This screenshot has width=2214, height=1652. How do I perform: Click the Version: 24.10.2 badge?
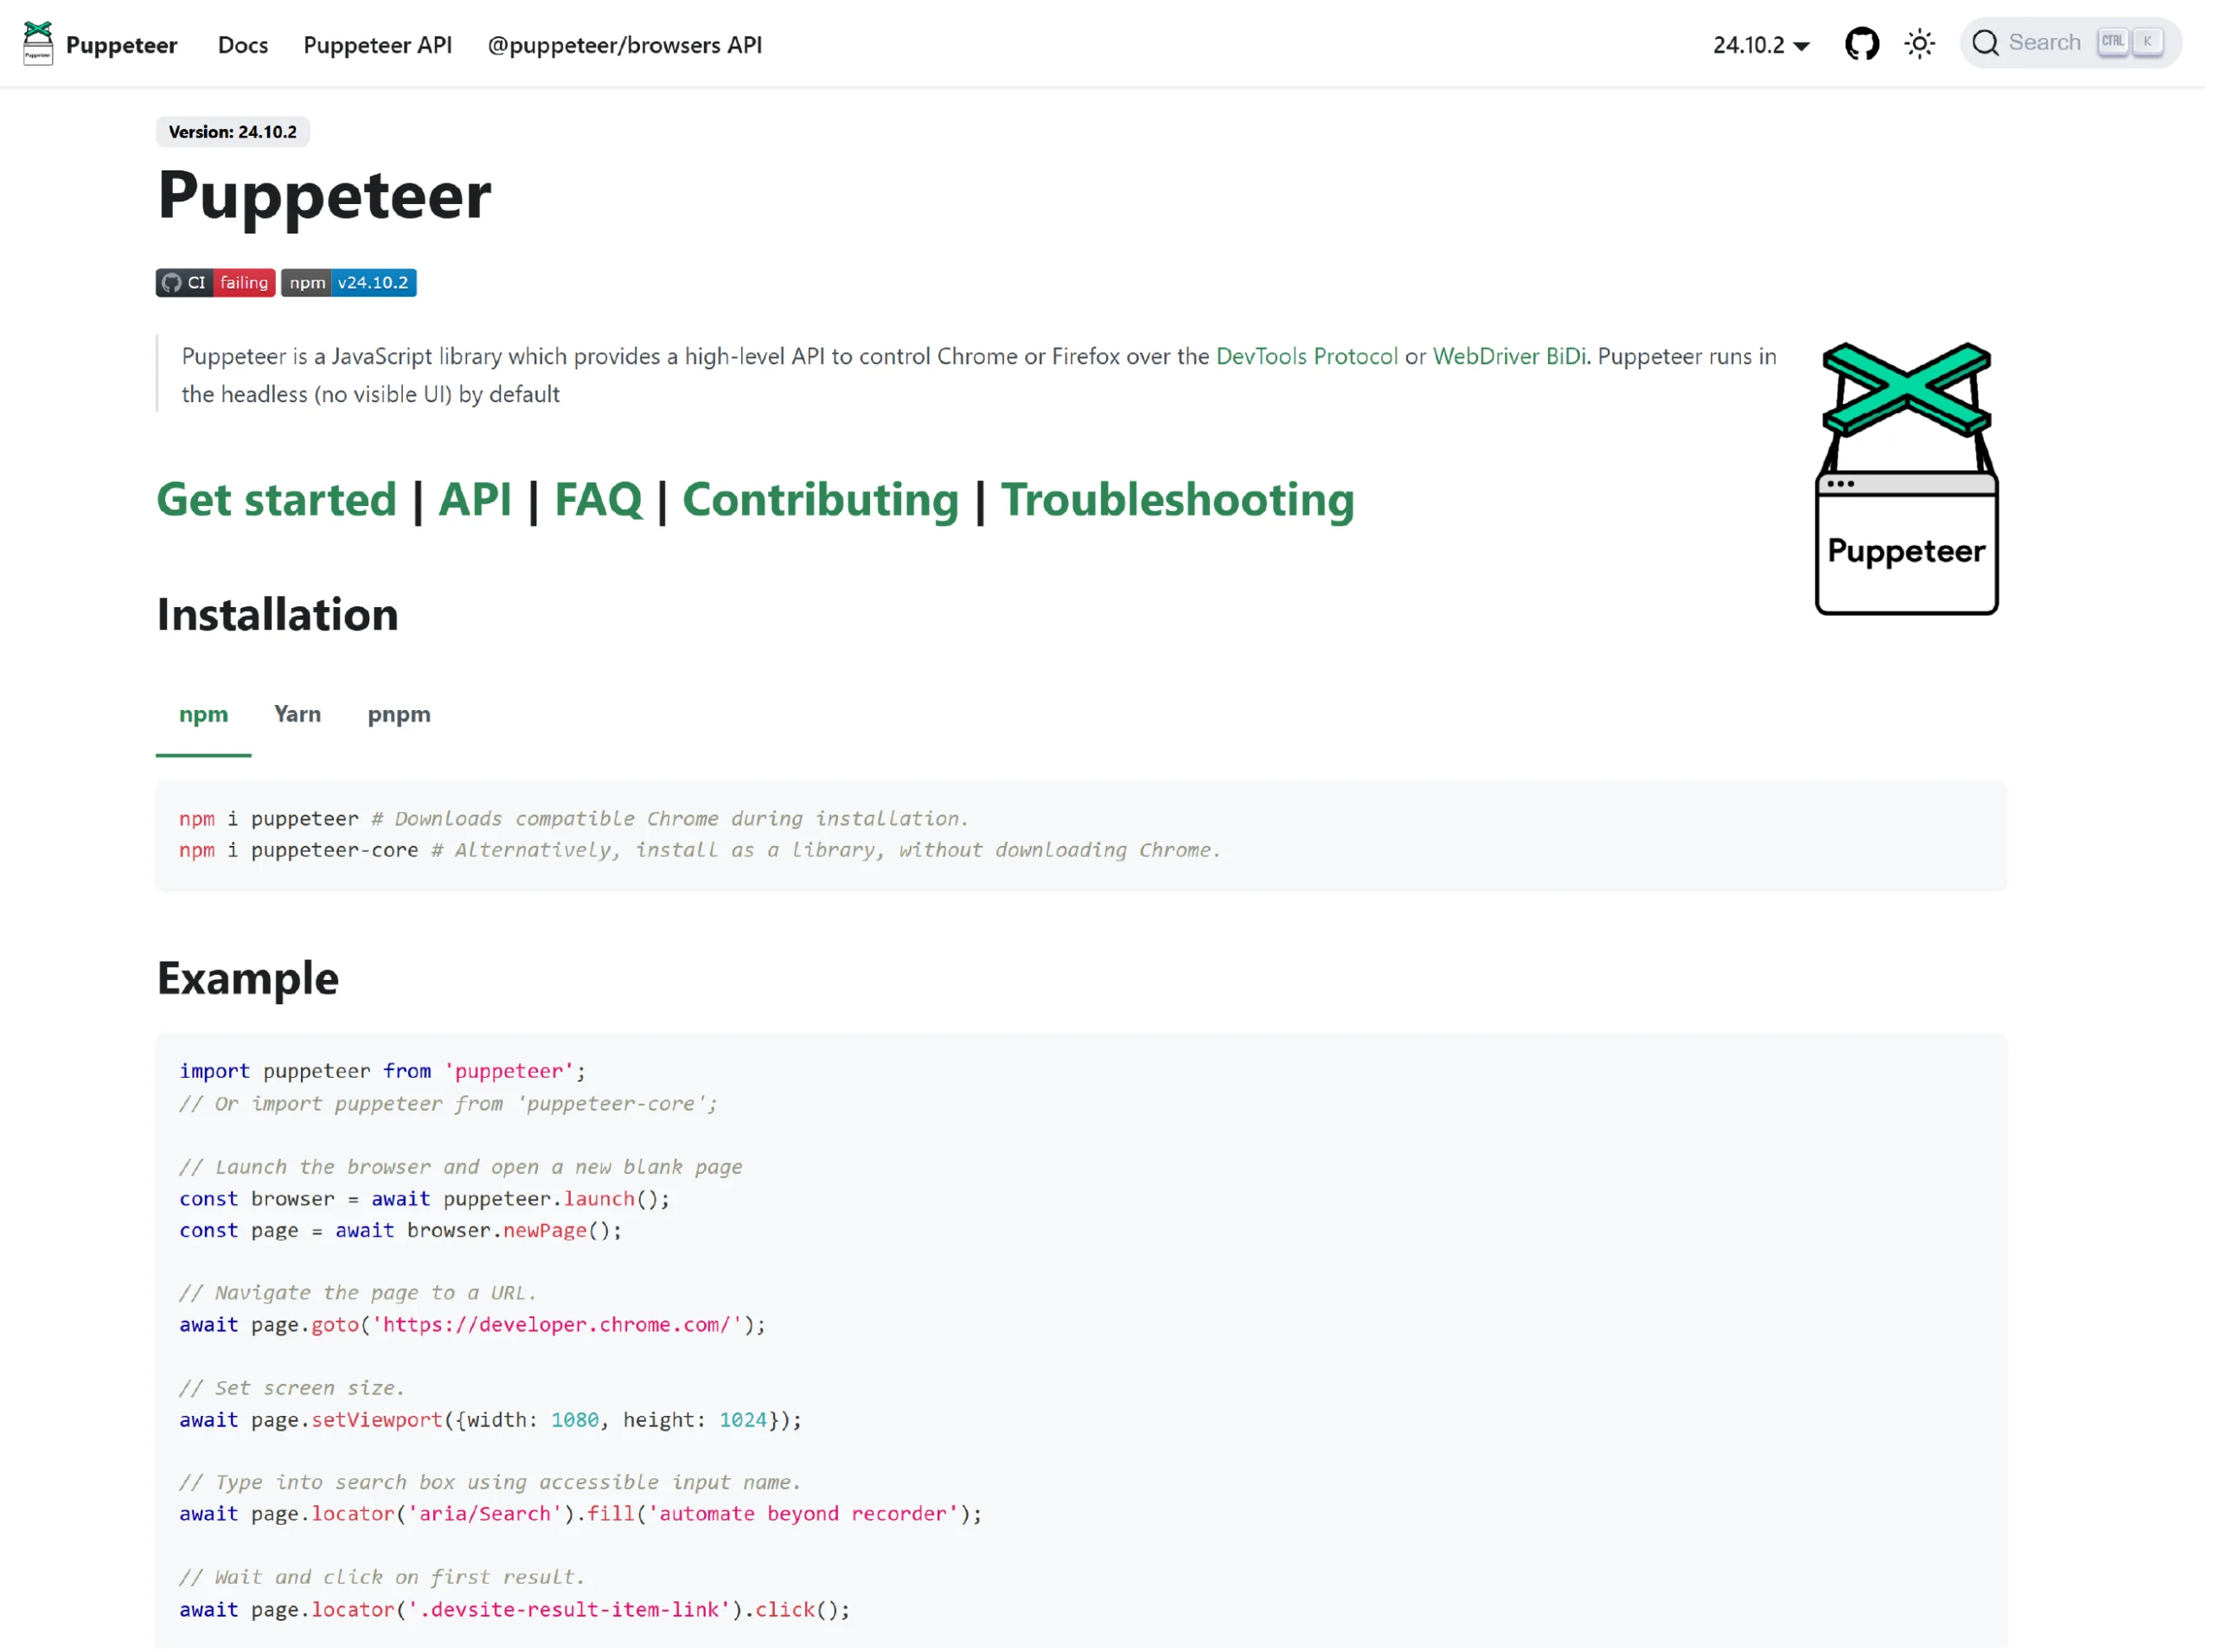(233, 132)
